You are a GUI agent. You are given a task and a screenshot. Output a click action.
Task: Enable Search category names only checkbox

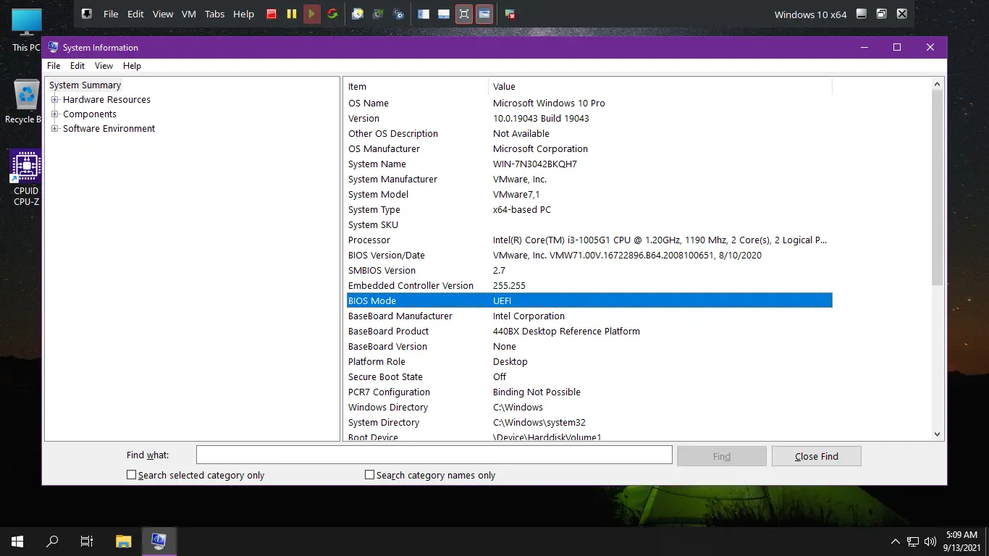[370, 475]
